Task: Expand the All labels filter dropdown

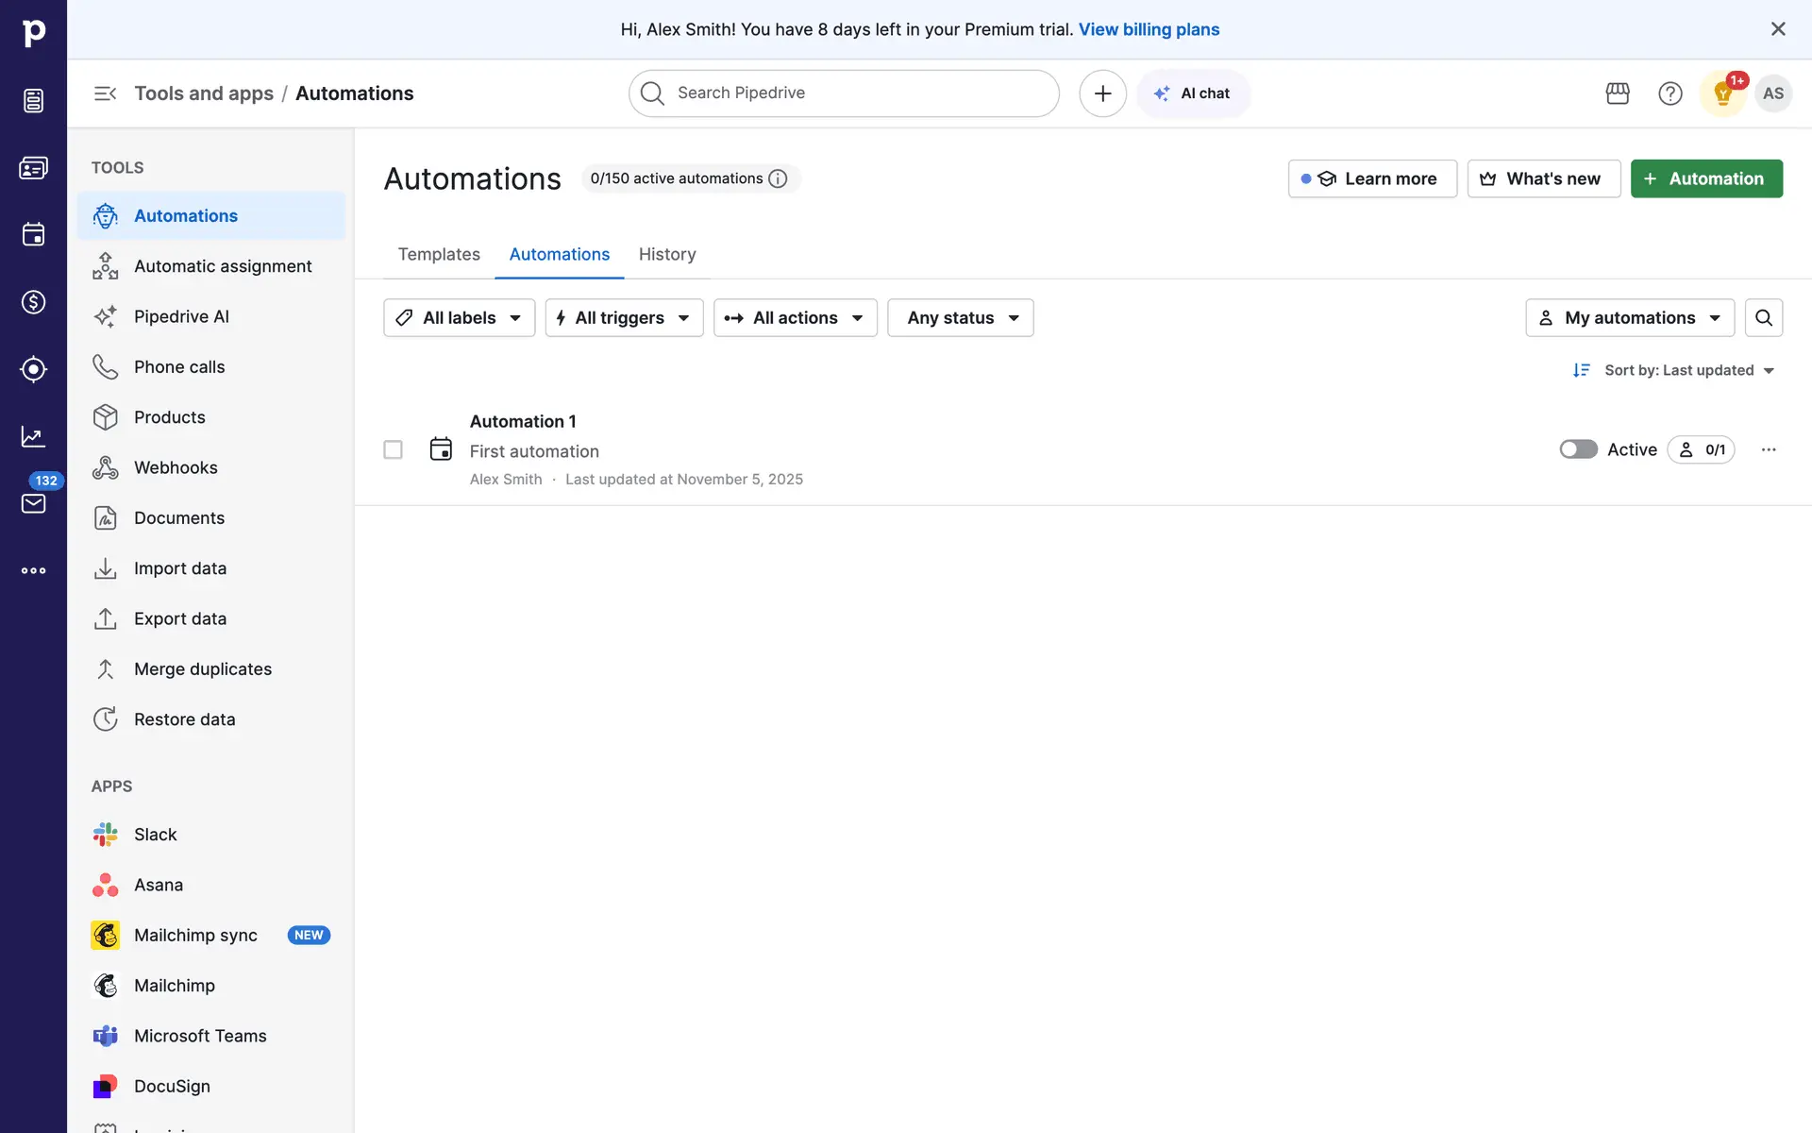Action: point(459,318)
